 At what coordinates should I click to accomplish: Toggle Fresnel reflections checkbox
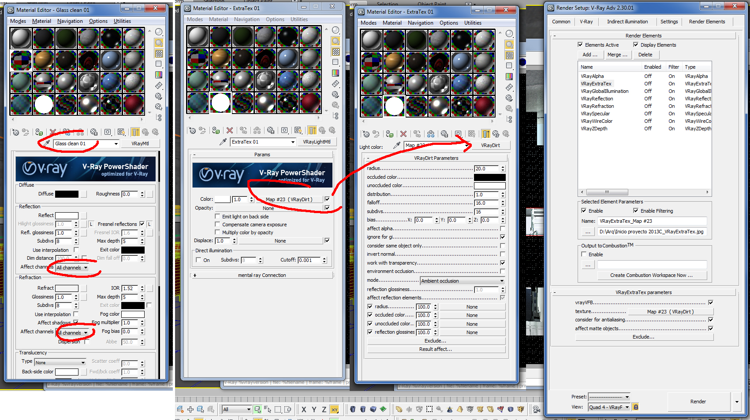click(x=142, y=224)
